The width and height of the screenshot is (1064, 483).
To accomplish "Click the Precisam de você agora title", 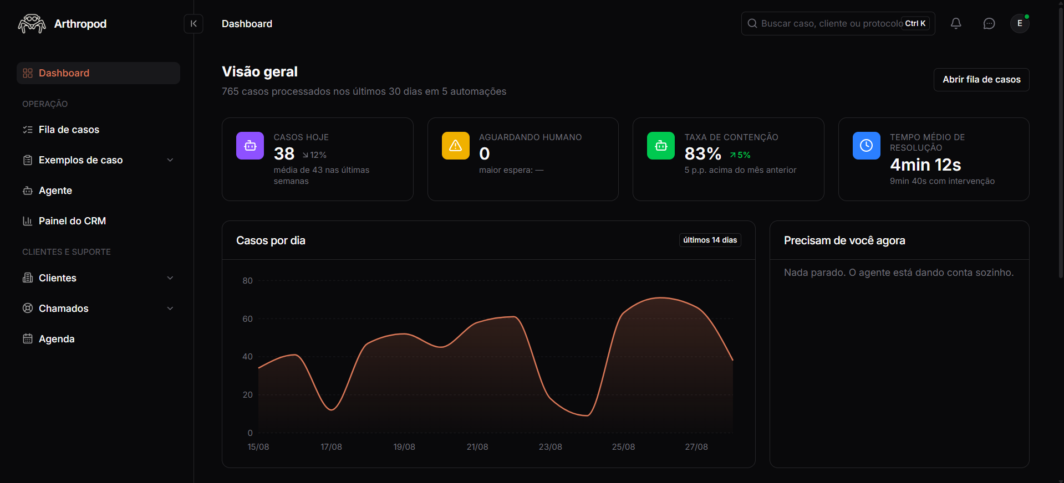I will tap(844, 240).
